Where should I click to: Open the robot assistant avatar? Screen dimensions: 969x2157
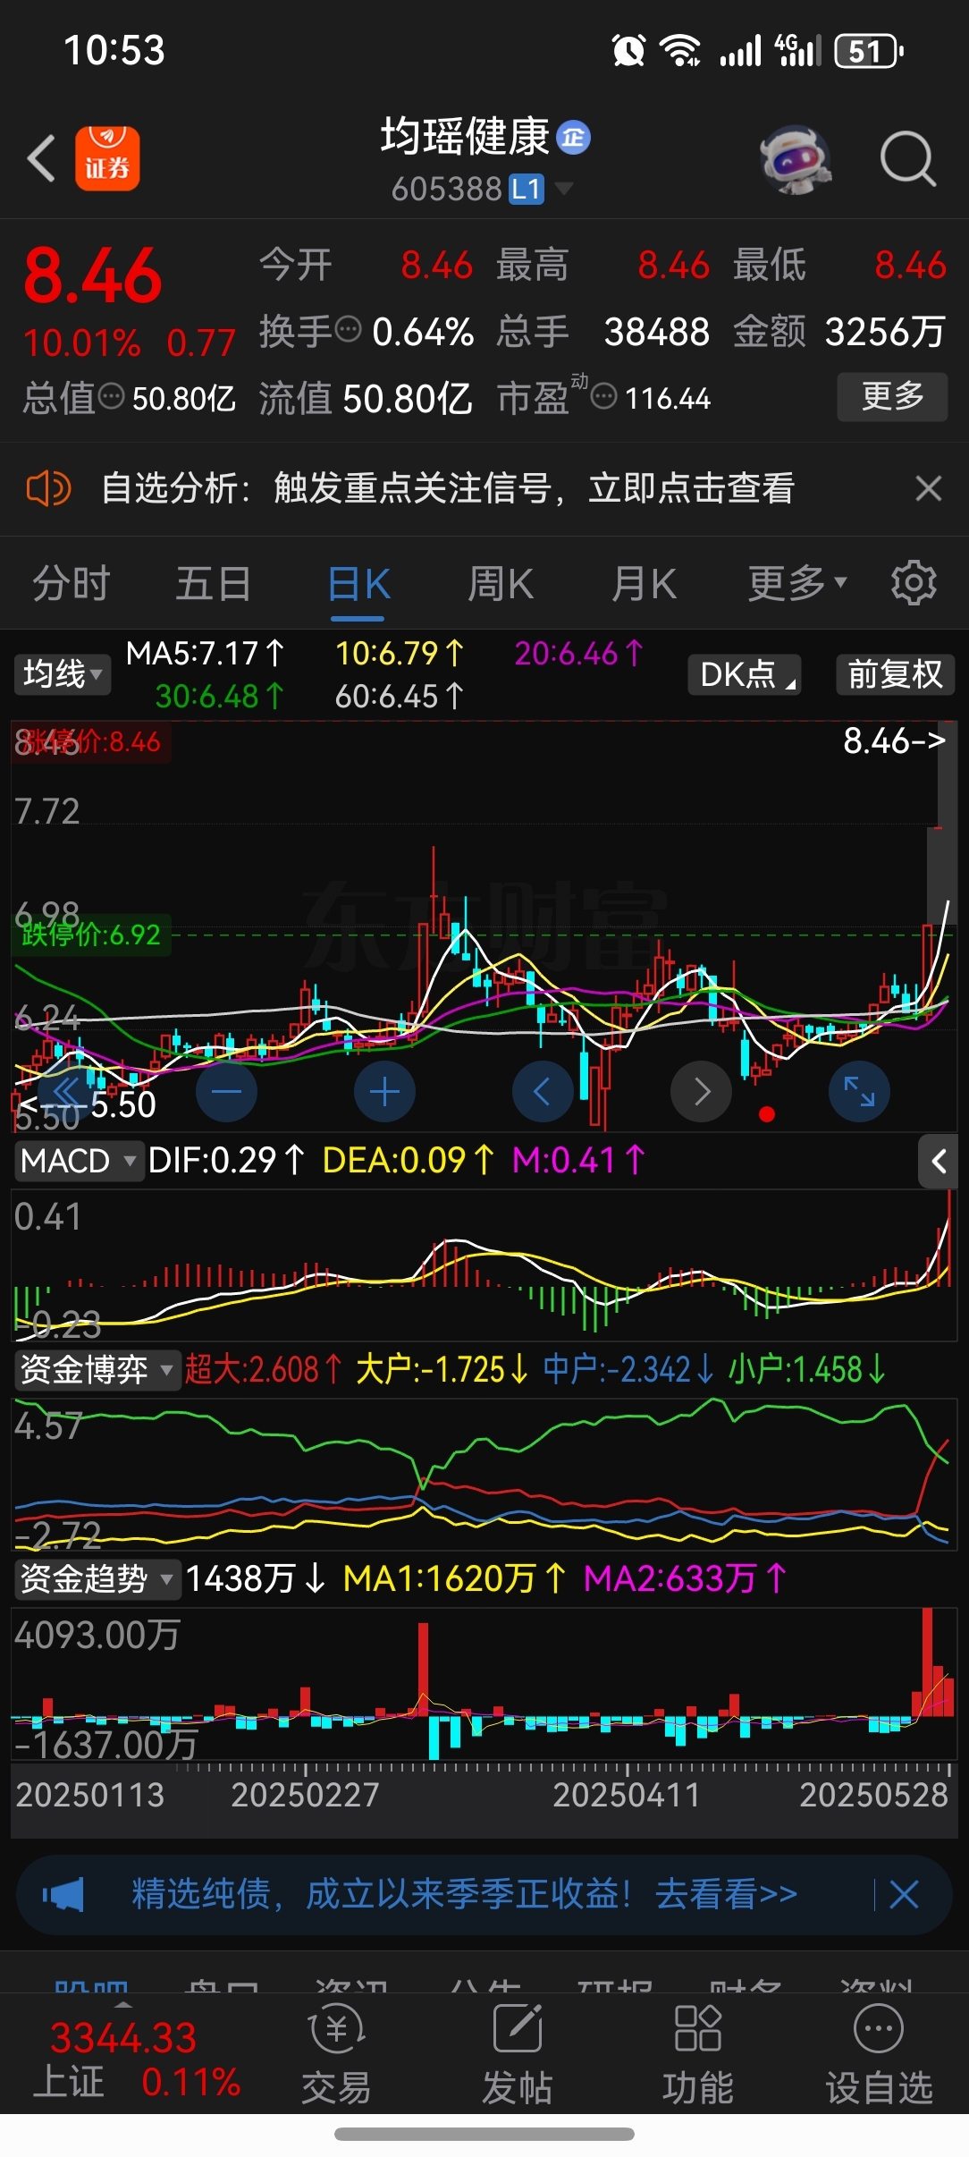(795, 159)
